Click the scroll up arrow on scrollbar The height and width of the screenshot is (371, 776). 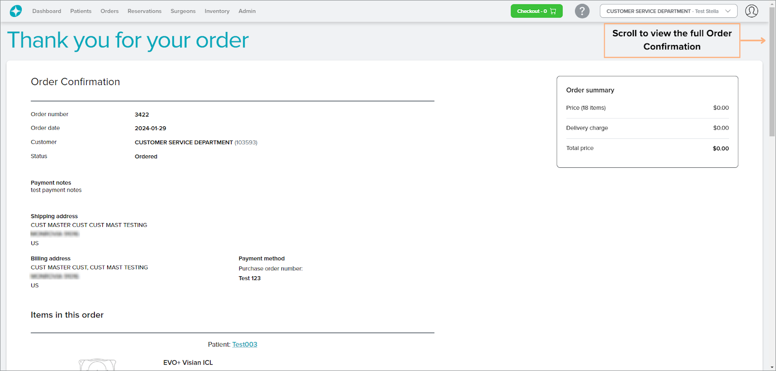(772, 4)
